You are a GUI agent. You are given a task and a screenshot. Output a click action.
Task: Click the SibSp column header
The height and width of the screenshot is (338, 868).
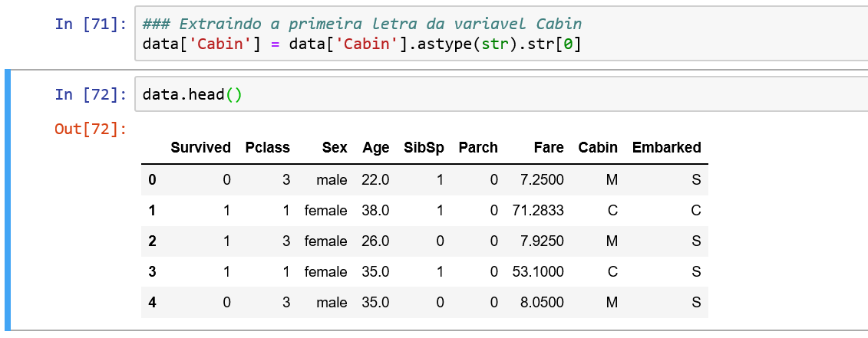point(424,148)
